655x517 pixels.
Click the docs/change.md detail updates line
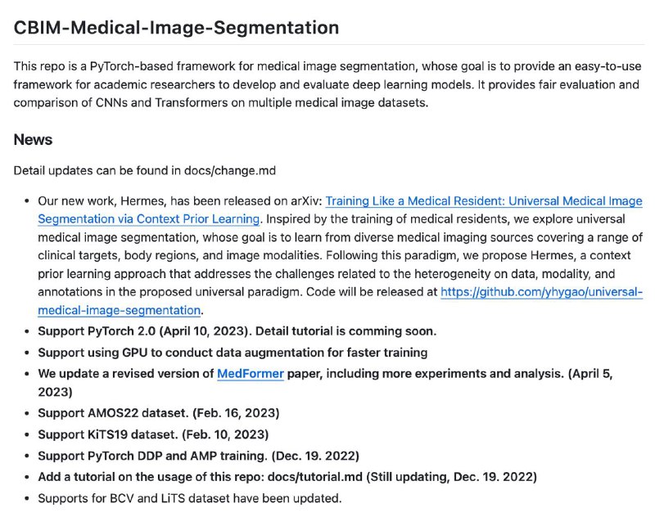(x=145, y=171)
